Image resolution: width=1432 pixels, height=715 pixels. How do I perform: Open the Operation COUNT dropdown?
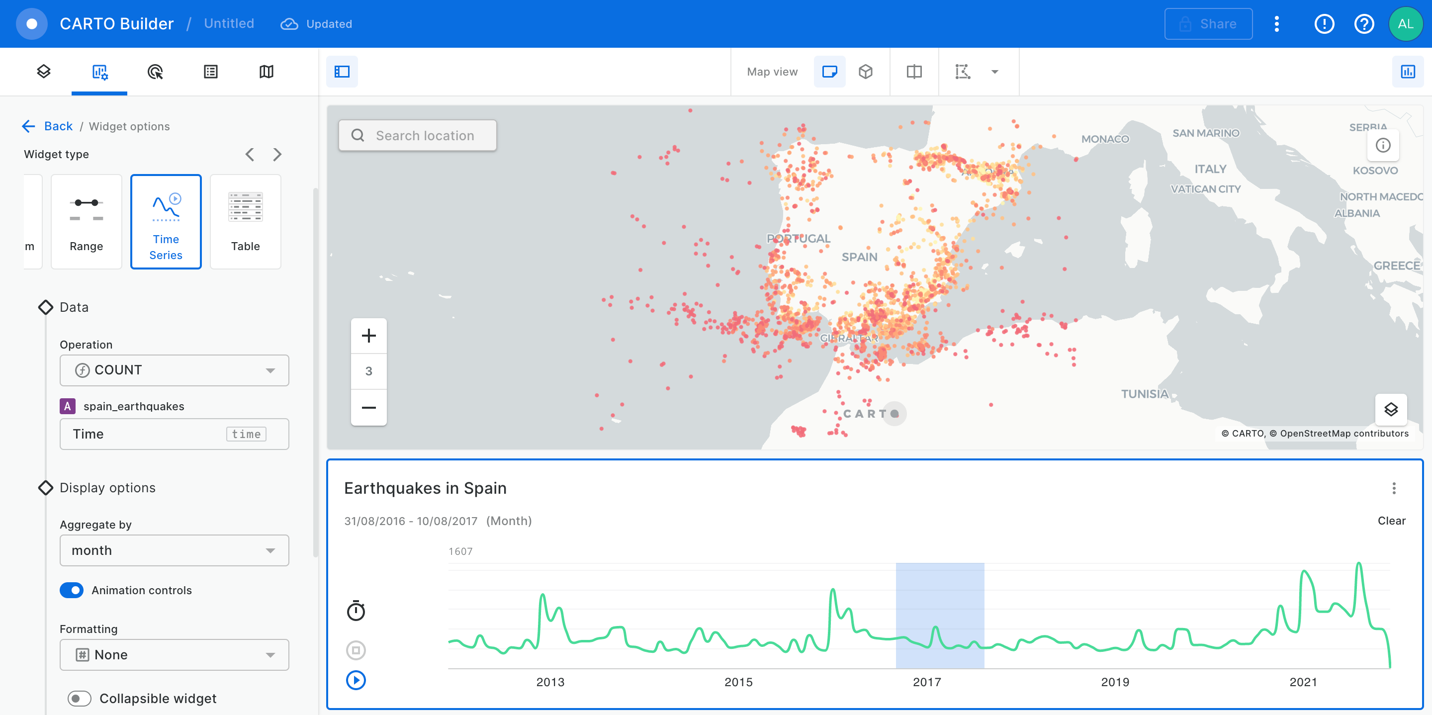(174, 370)
